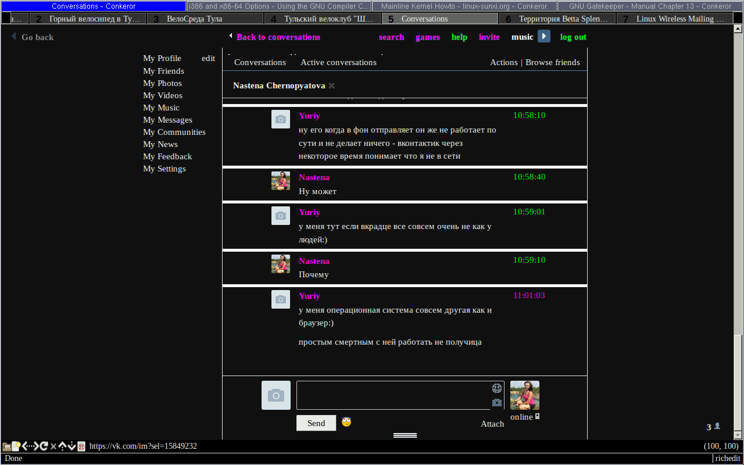Open the games link
Viewport: 744px width, 465px height.
428,37
